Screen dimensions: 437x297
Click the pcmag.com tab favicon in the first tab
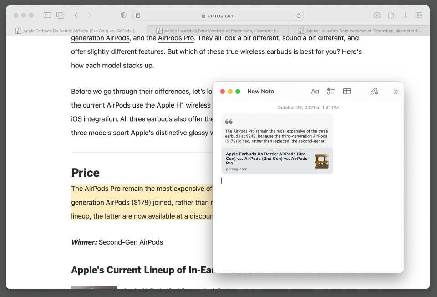point(18,31)
